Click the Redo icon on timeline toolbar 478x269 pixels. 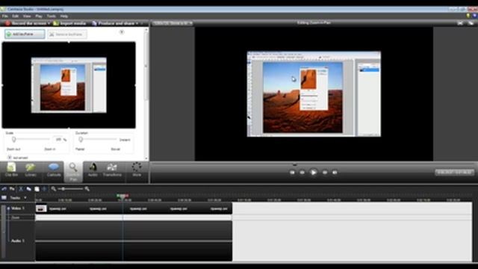(12, 189)
